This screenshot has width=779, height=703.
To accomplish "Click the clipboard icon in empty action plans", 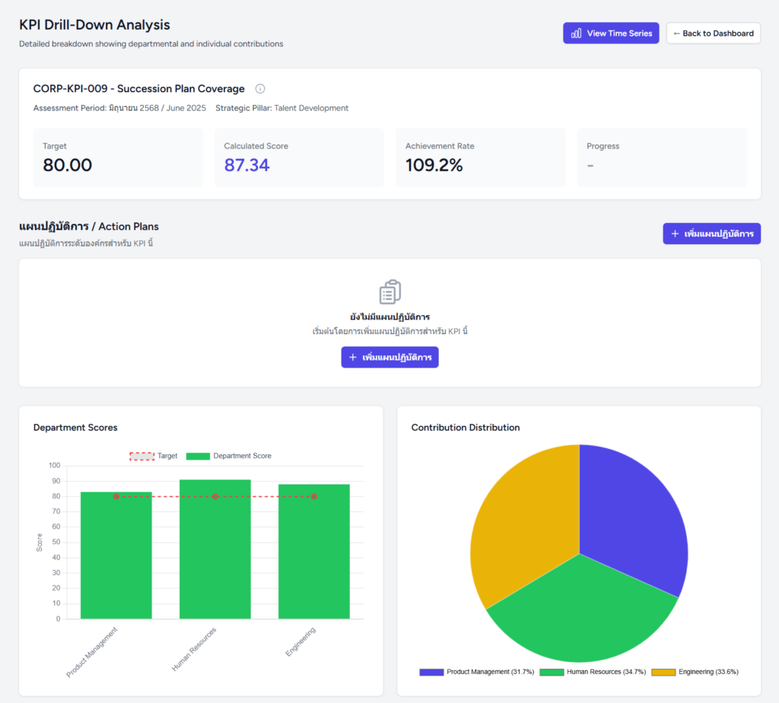I will tap(389, 292).
